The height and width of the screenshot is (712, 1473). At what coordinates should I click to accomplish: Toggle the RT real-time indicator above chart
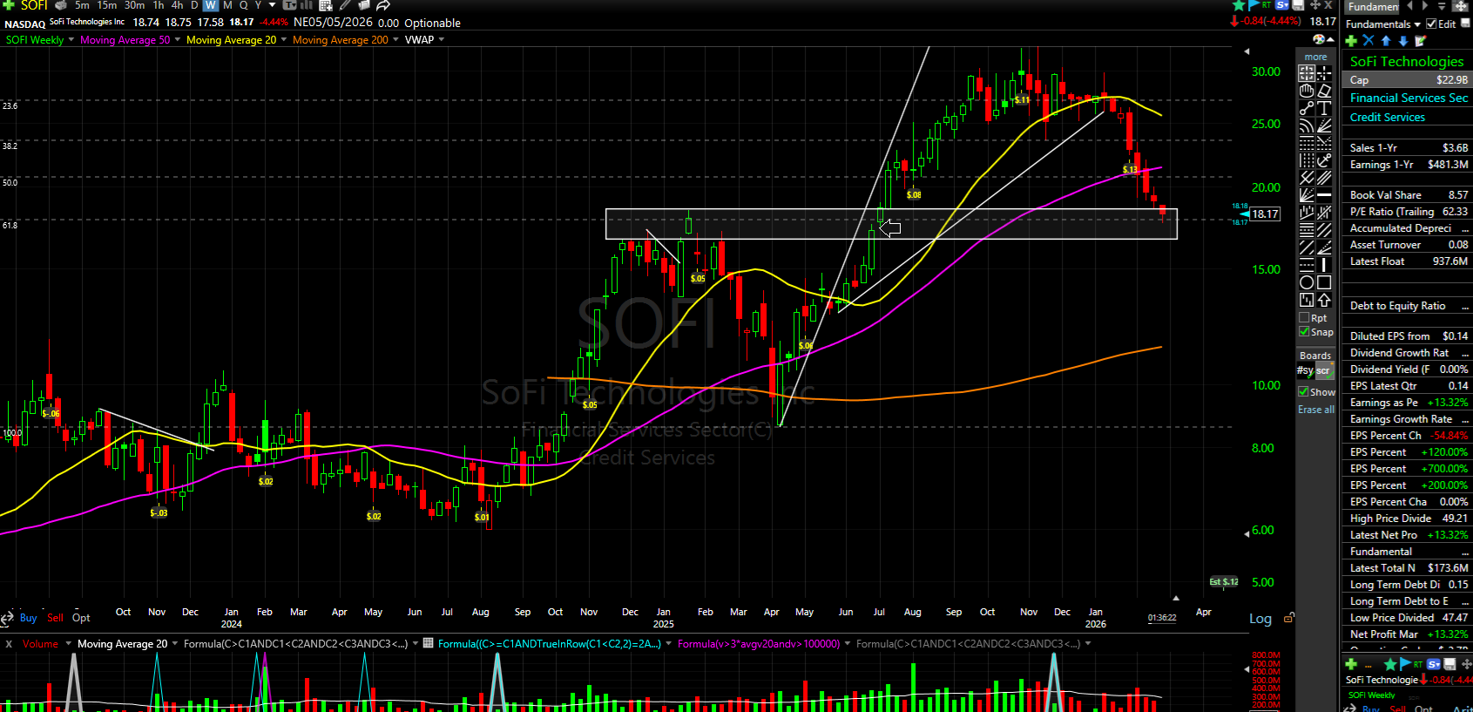pyautogui.click(x=1266, y=5)
